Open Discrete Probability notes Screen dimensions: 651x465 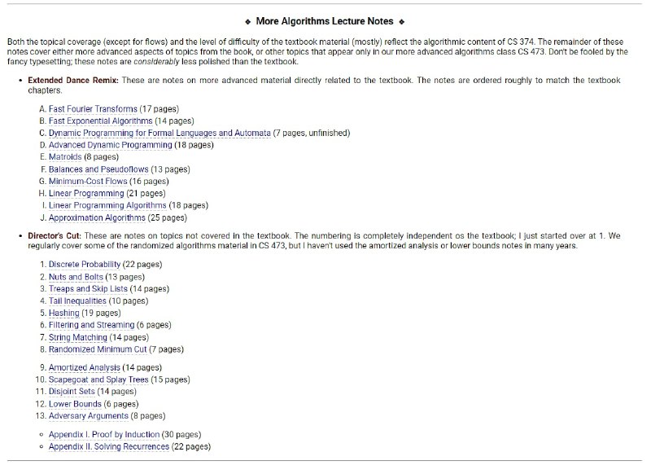(x=85, y=265)
